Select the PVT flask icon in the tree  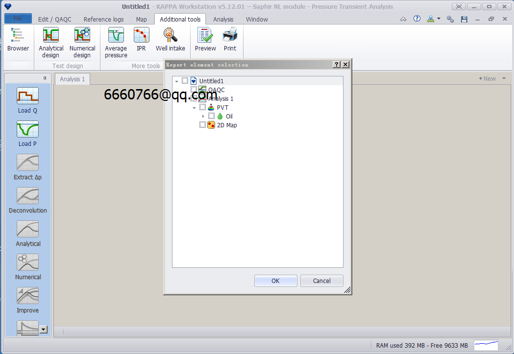211,107
